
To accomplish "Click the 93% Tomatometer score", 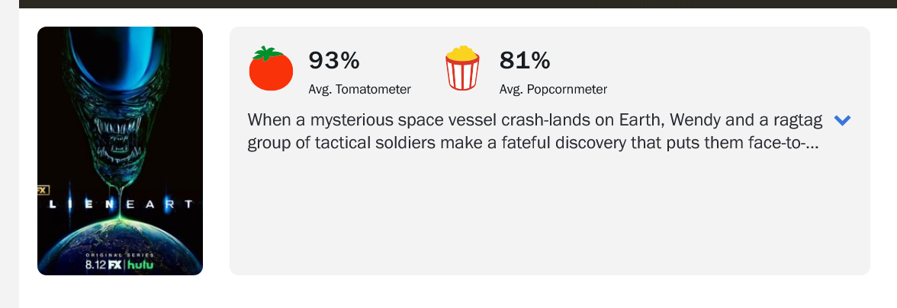I will 333,59.
